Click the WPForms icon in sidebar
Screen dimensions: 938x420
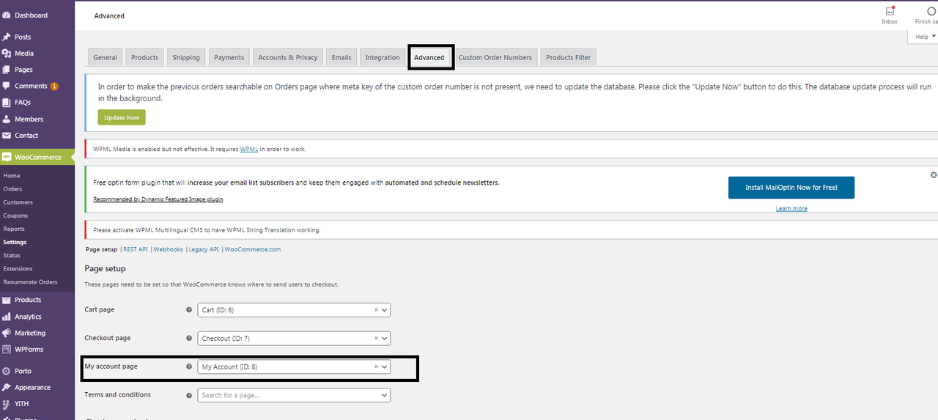pyautogui.click(x=7, y=349)
